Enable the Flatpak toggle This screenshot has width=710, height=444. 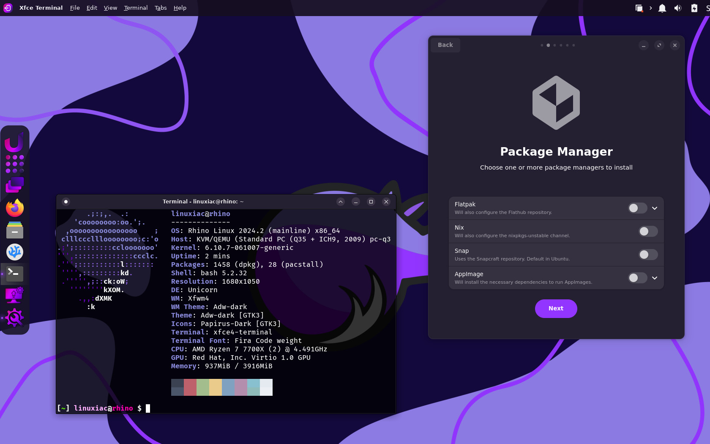[638, 208]
